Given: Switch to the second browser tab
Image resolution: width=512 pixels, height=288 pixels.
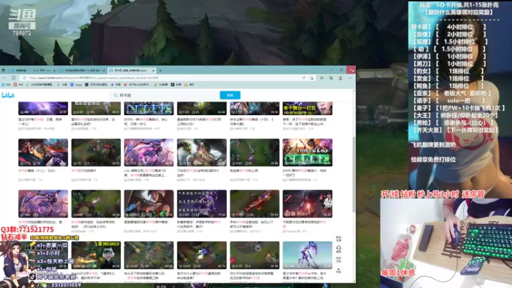Looking at the screenshot, I should pos(83,70).
